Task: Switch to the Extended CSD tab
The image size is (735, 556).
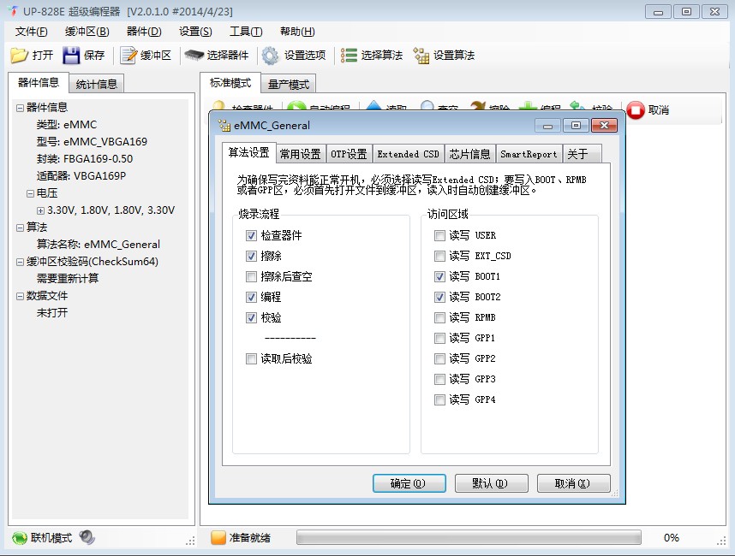Action: (409, 154)
